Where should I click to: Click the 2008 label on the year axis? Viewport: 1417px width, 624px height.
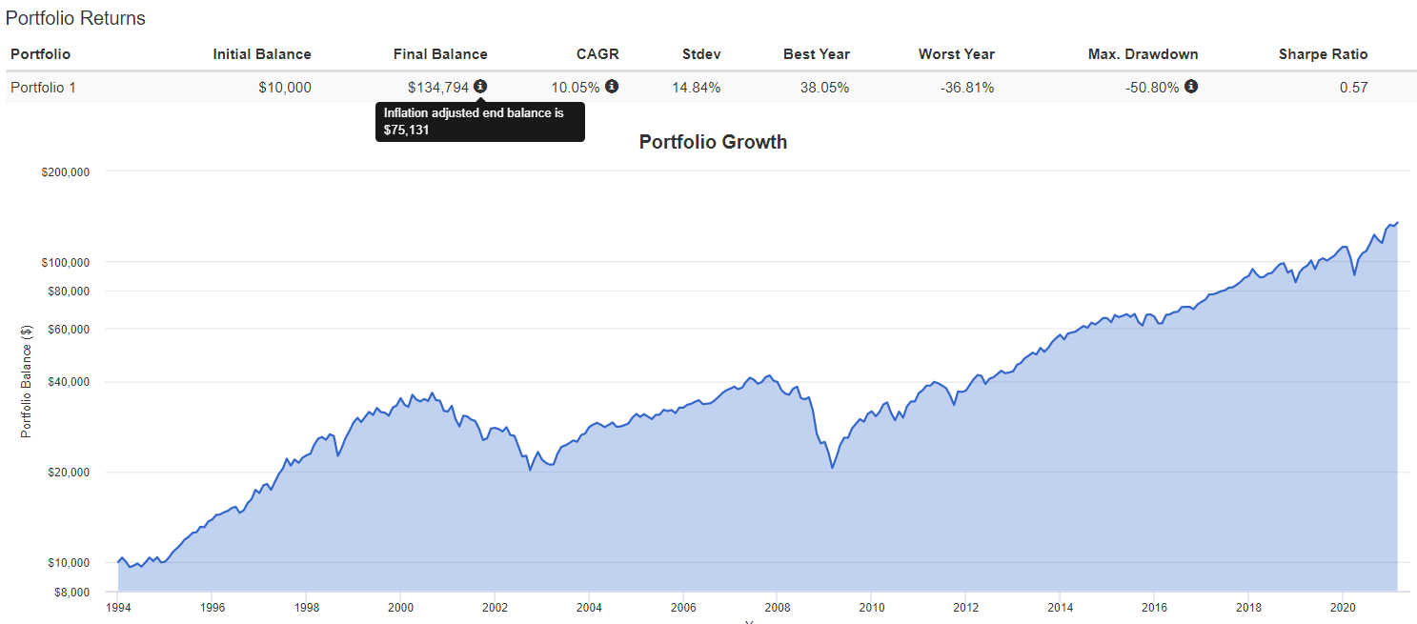tap(778, 607)
